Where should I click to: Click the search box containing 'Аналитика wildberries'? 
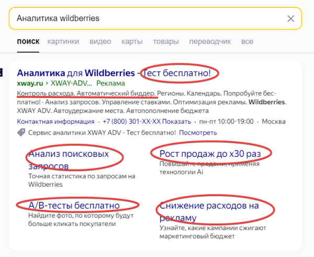[155, 18]
